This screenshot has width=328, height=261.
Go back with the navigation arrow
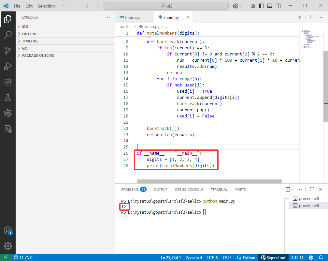click(x=88, y=6)
